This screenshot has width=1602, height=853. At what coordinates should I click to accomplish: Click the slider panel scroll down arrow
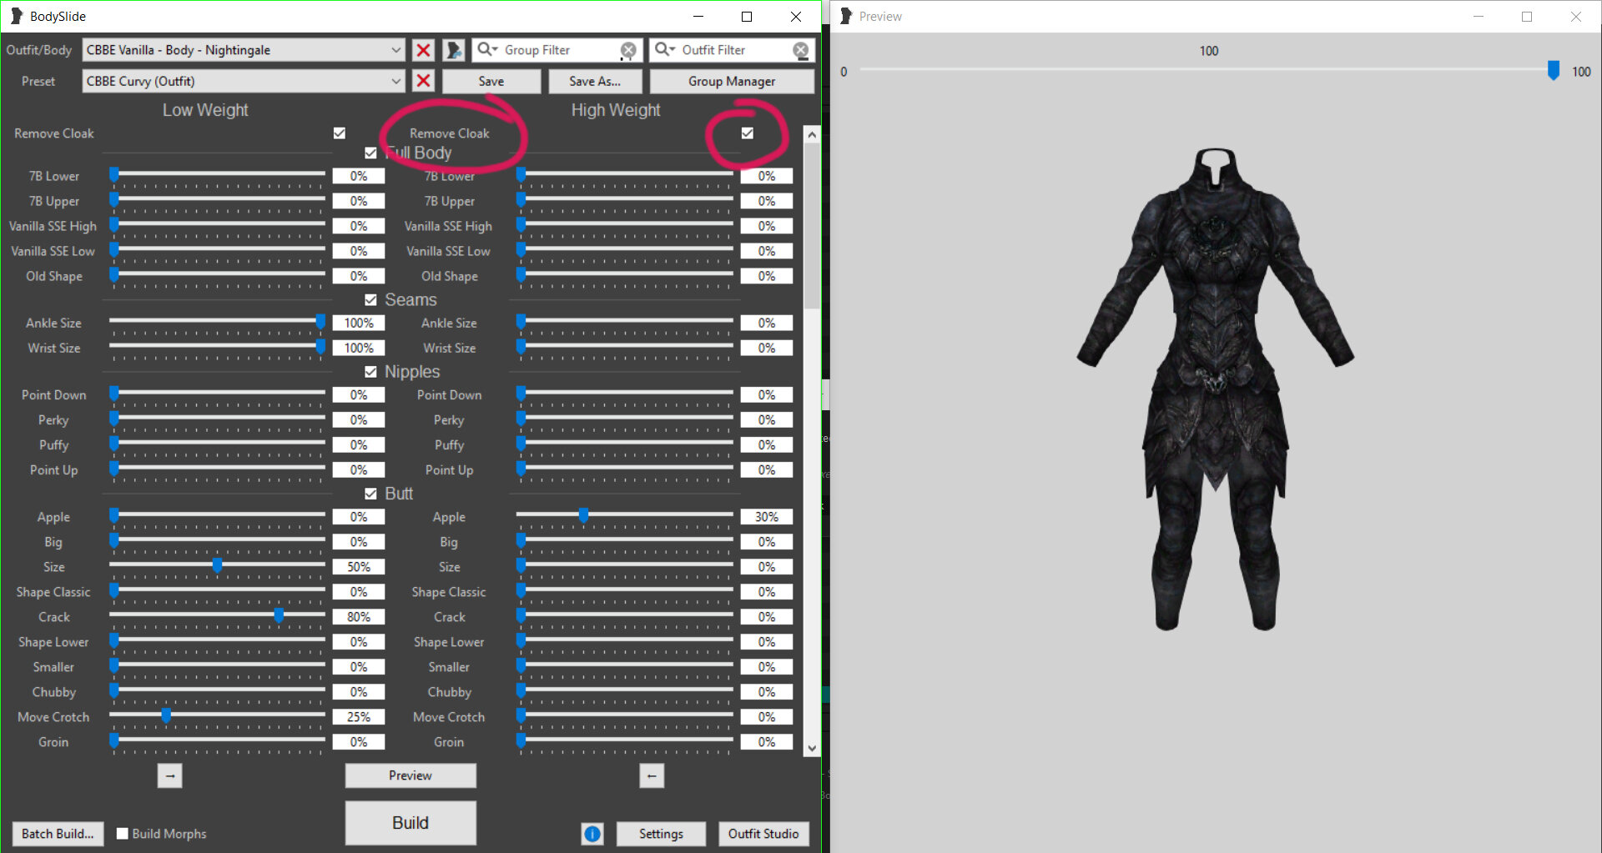(812, 749)
